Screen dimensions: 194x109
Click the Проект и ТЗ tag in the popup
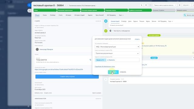pos(101,60)
